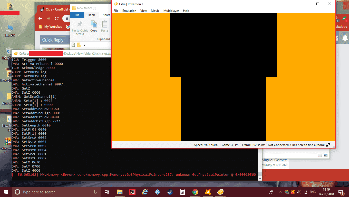Click the browser Back arrow
Image resolution: width=349 pixels, height=197 pixels.
pos(40,18)
